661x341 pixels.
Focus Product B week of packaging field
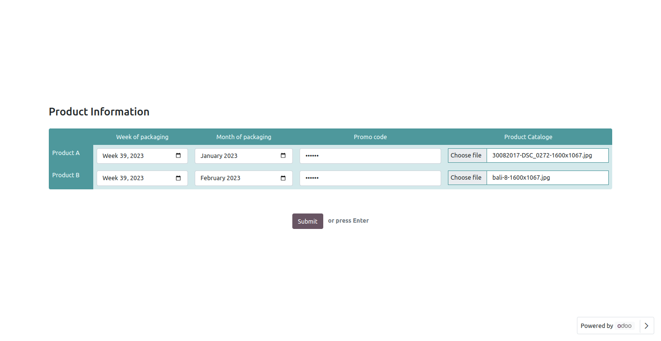142,178
